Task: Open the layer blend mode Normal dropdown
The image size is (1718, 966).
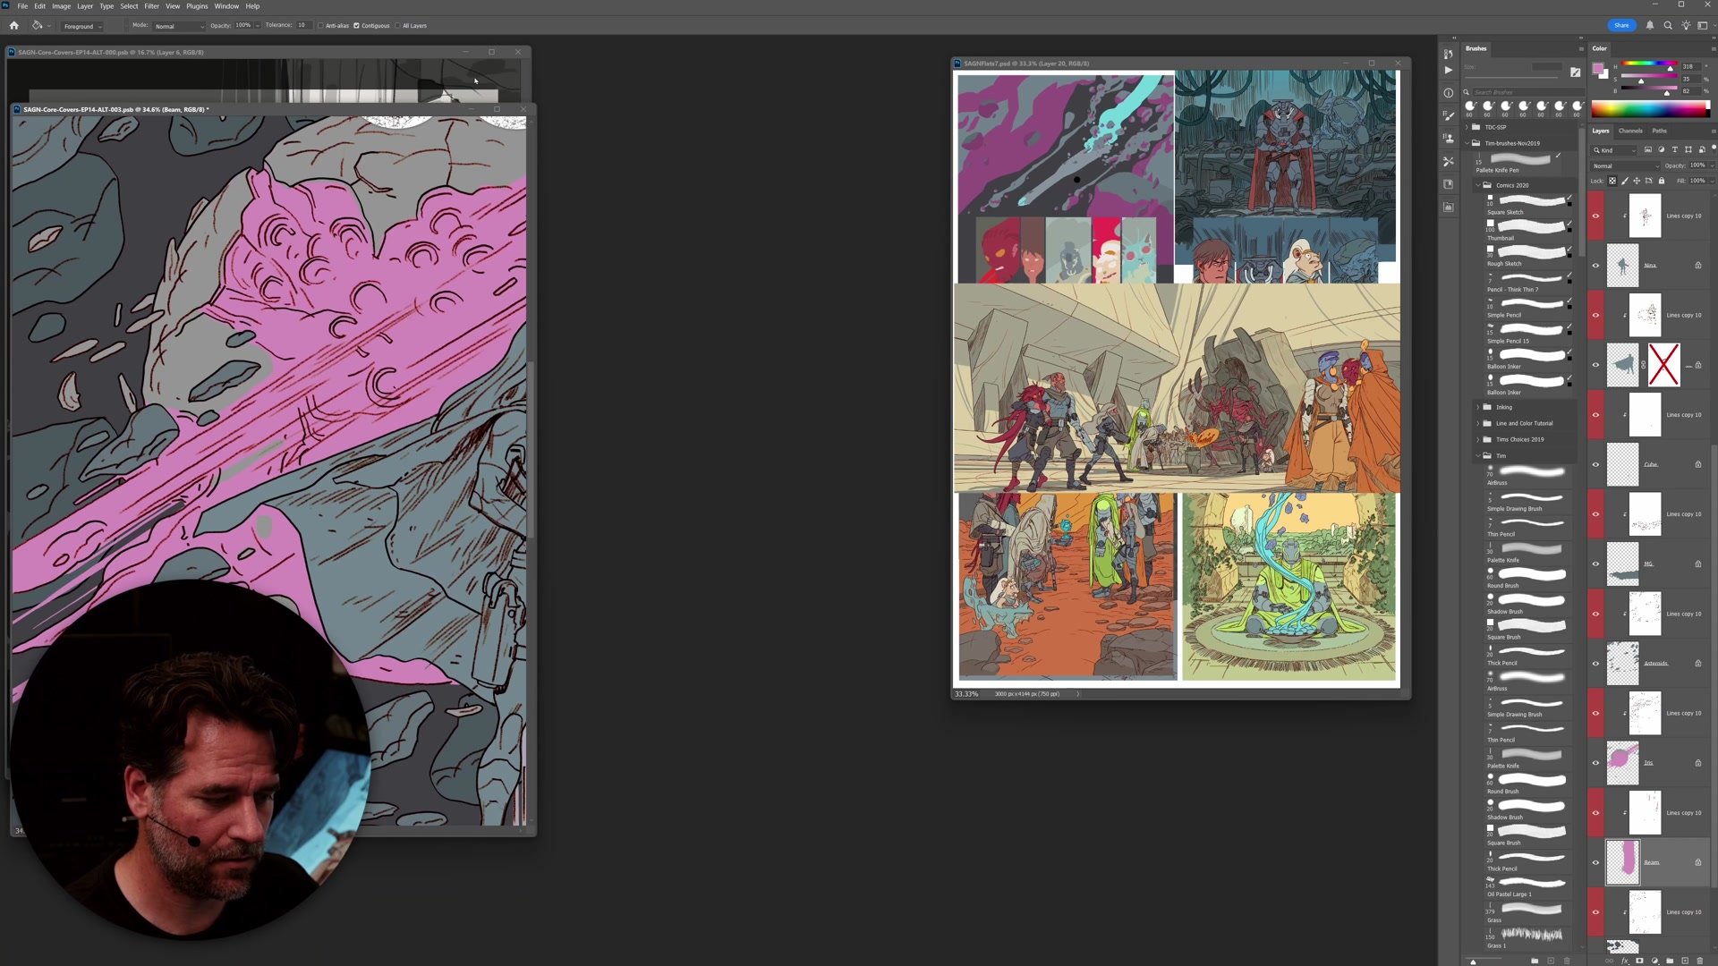Action: click(x=1625, y=165)
